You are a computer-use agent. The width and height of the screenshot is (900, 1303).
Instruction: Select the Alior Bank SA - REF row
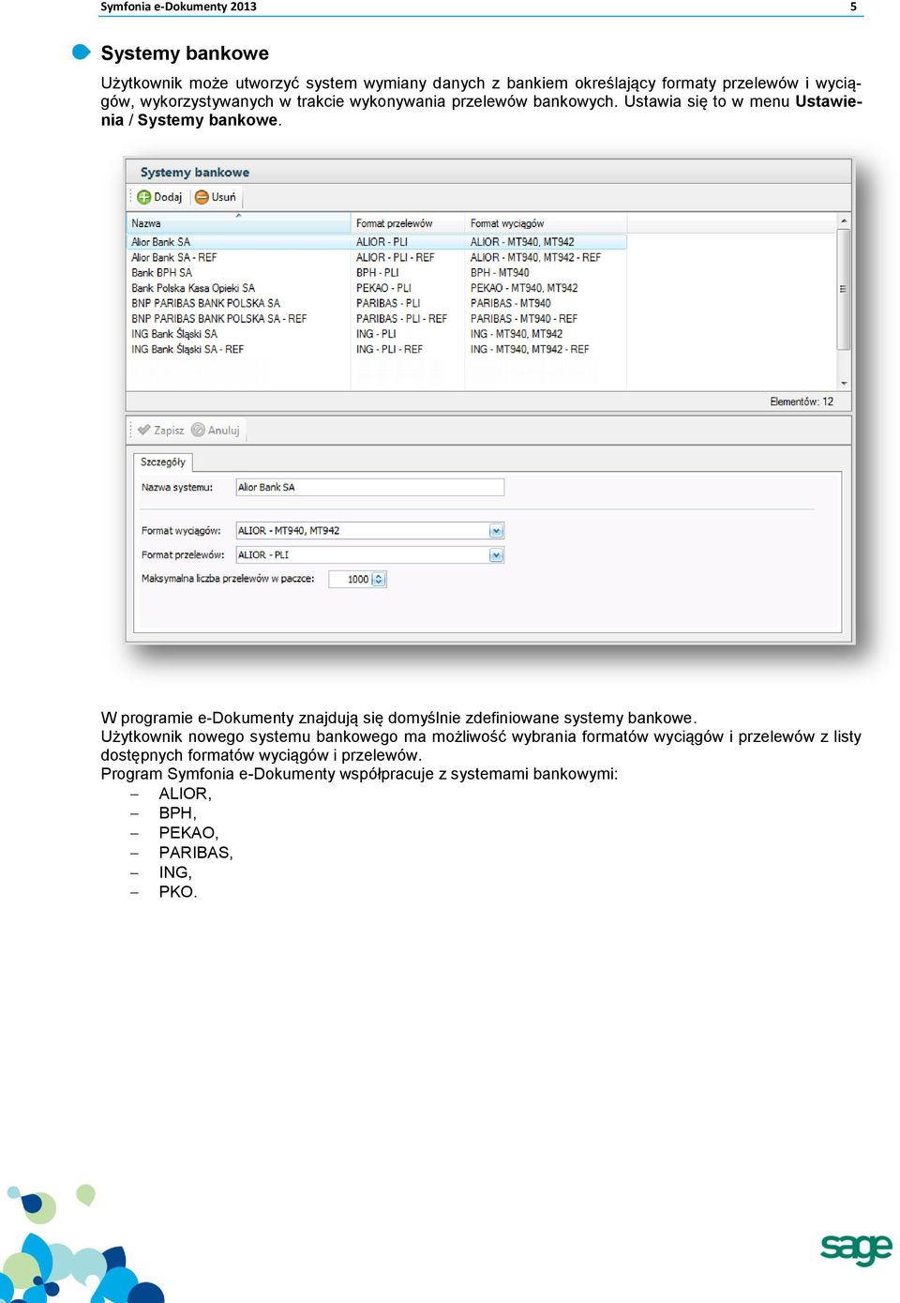point(376,257)
